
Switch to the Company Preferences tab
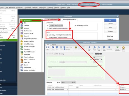[69, 20]
